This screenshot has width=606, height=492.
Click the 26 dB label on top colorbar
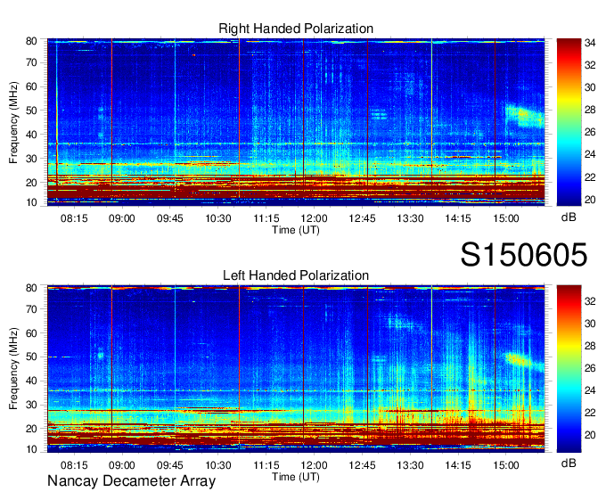(x=590, y=132)
